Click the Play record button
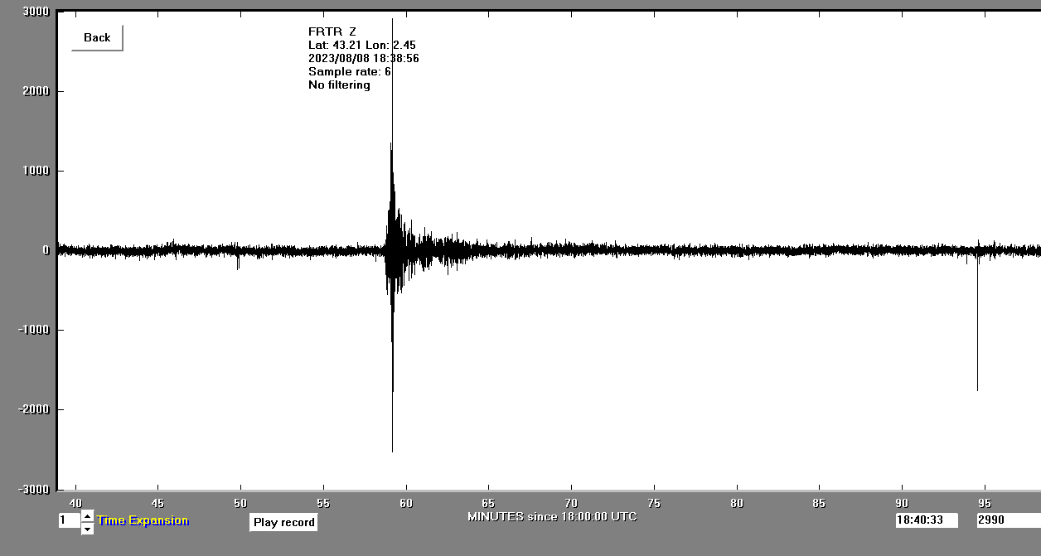This screenshot has width=1041, height=556. (283, 522)
